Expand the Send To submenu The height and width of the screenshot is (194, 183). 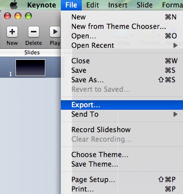[x=122, y=114]
